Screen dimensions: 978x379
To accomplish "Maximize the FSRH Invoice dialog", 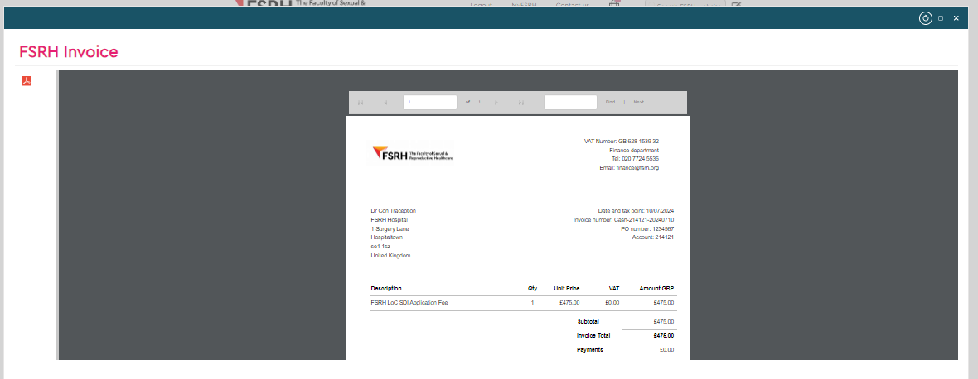I will (x=941, y=18).
